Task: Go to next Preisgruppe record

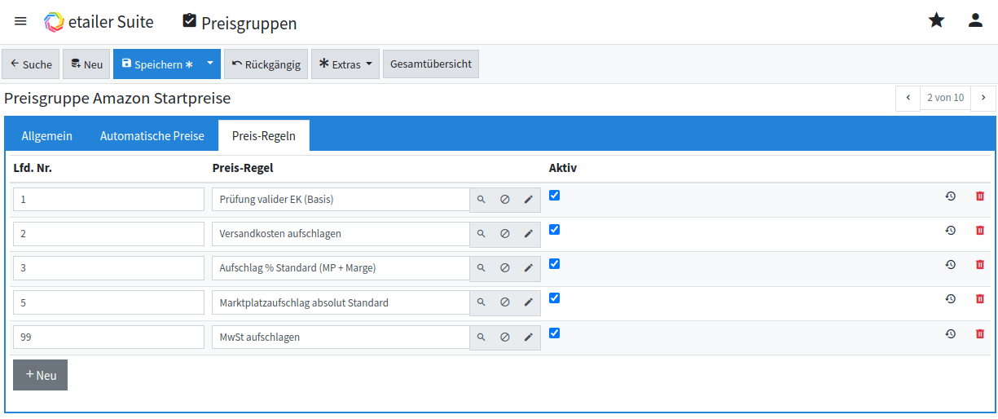Action: [x=983, y=98]
